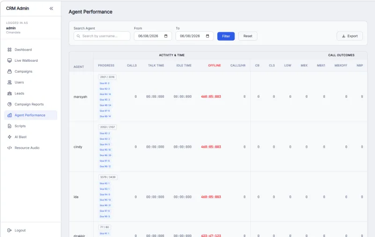
Task: Click the LOW column header
Action: coord(288,65)
